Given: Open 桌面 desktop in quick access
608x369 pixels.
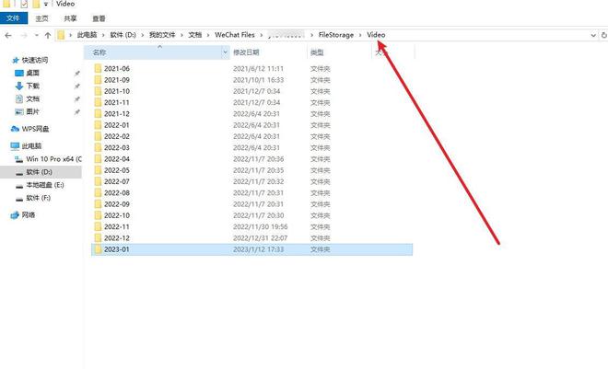Looking at the screenshot, I should click(32, 73).
